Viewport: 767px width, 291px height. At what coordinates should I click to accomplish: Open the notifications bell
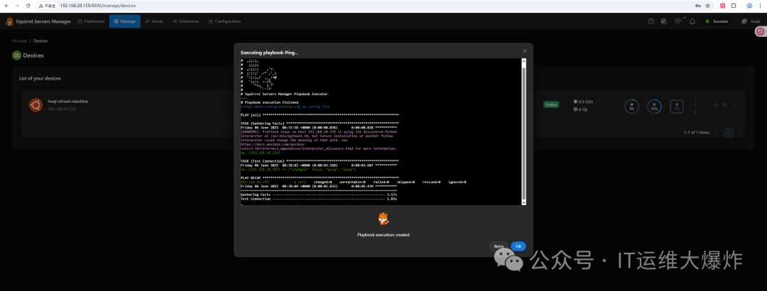(x=692, y=21)
